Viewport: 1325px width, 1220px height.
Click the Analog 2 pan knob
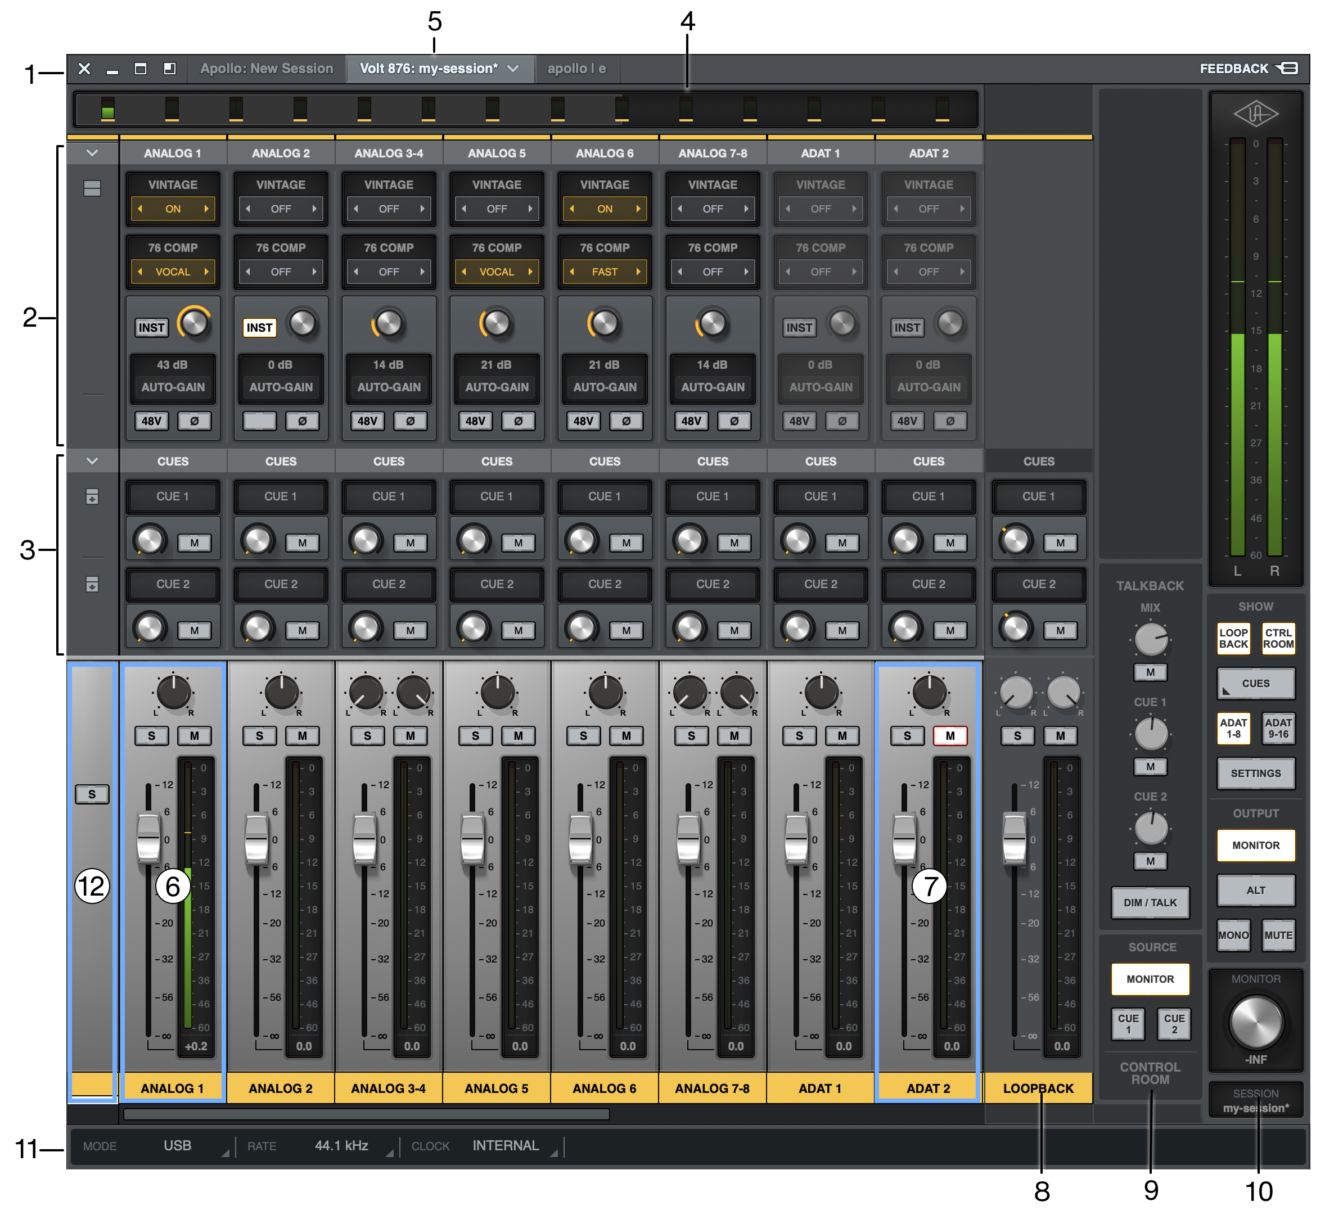pyautogui.click(x=281, y=693)
